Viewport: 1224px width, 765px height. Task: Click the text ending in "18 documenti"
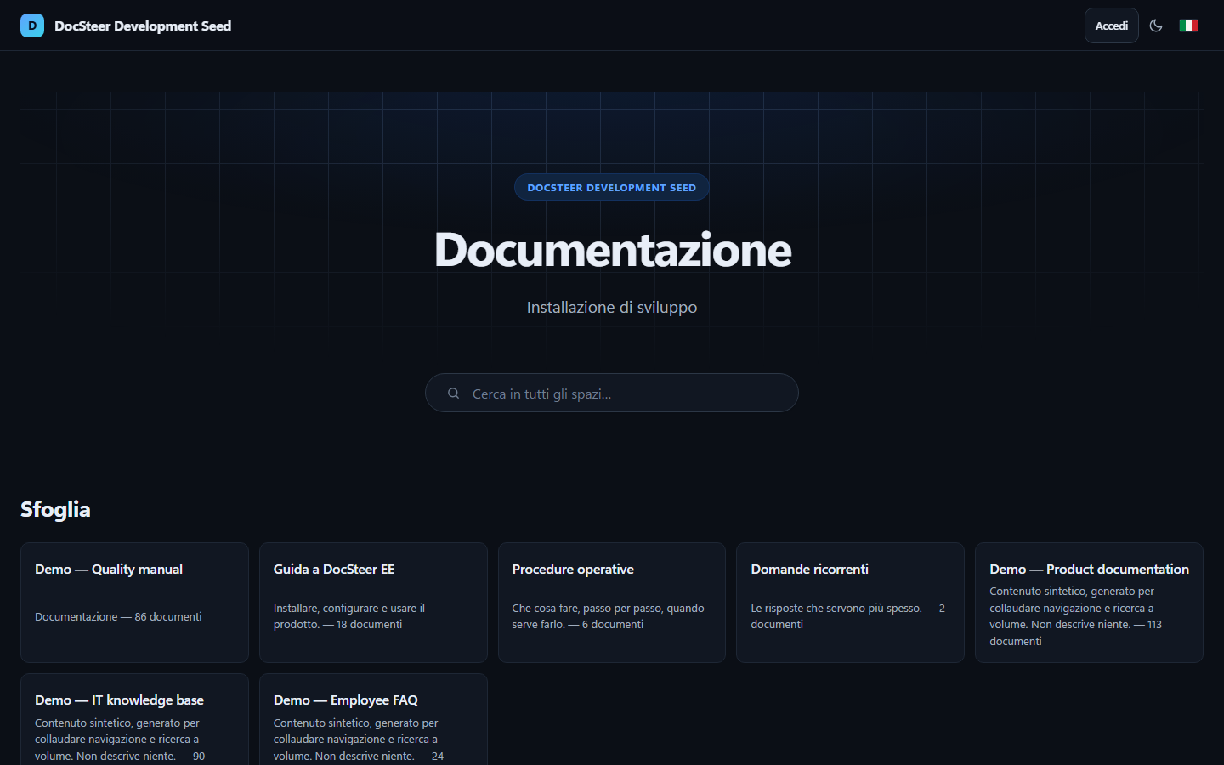(x=349, y=616)
